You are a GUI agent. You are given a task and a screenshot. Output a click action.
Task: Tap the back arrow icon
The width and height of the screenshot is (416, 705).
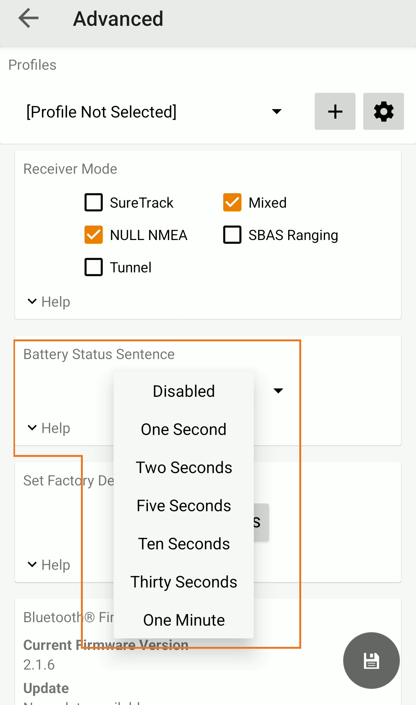29,18
